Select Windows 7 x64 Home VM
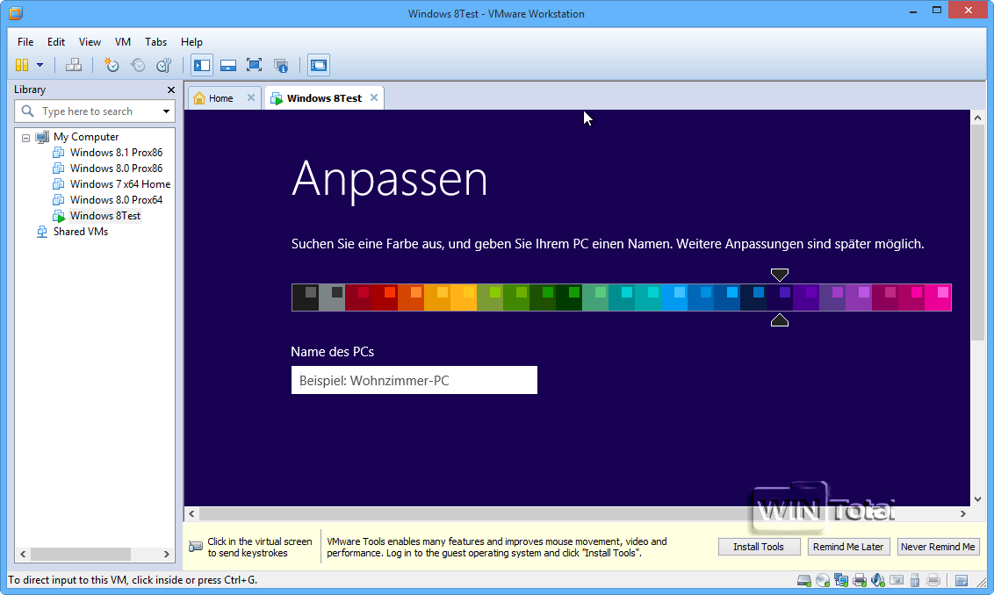The image size is (994, 595). coord(119,184)
